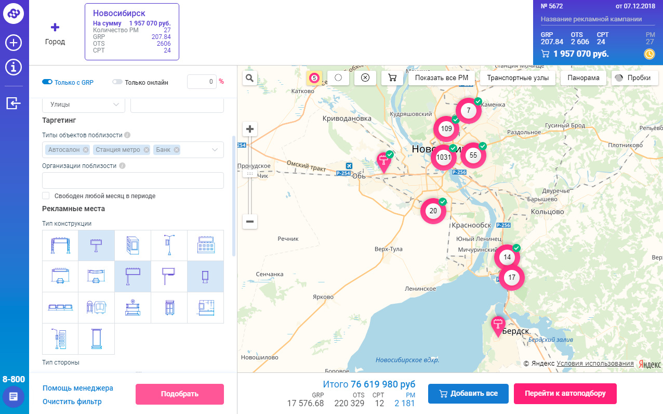
Task: Select the offset-pole billboard construction type
Action: (x=169, y=277)
